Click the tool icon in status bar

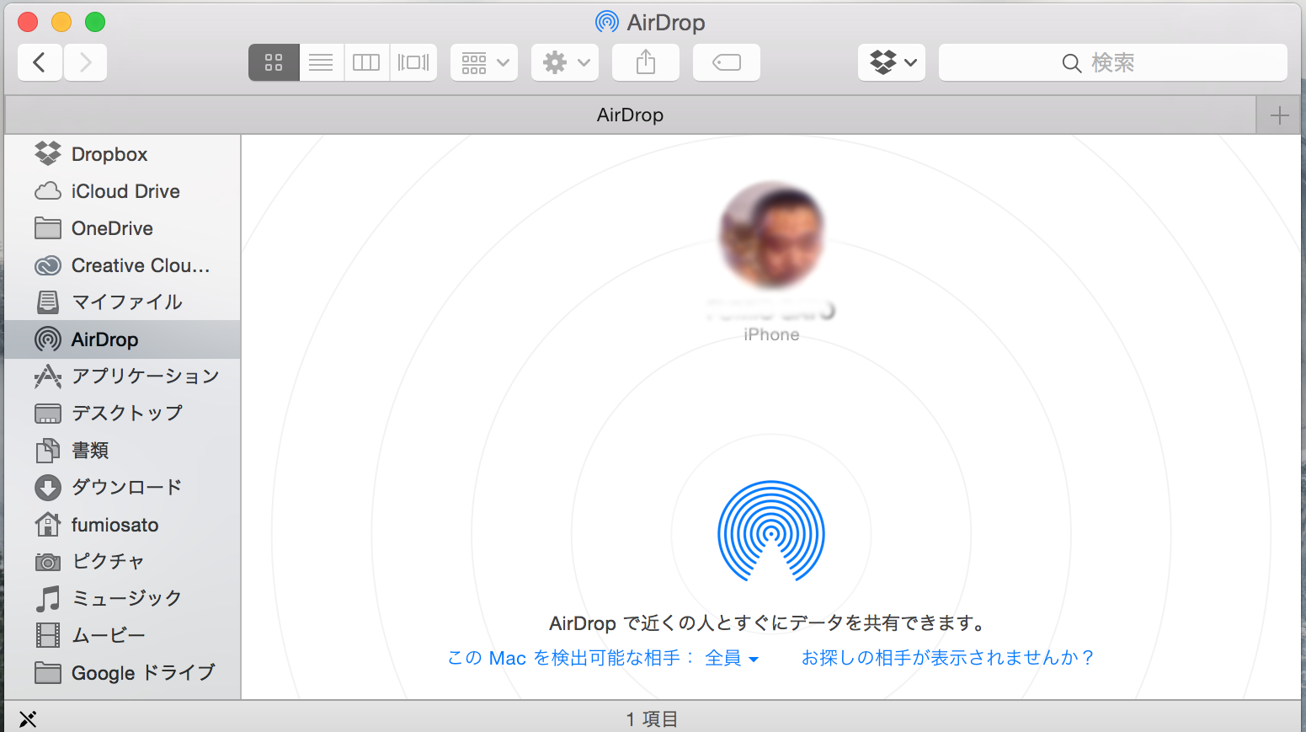pyautogui.click(x=28, y=719)
